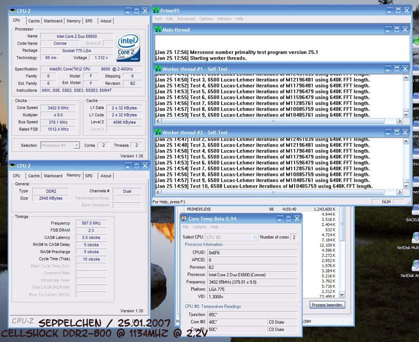This screenshot has height=342, width=419.
Task: Click the Core Temp Beta 0.94 title icon
Action: [x=184, y=219]
